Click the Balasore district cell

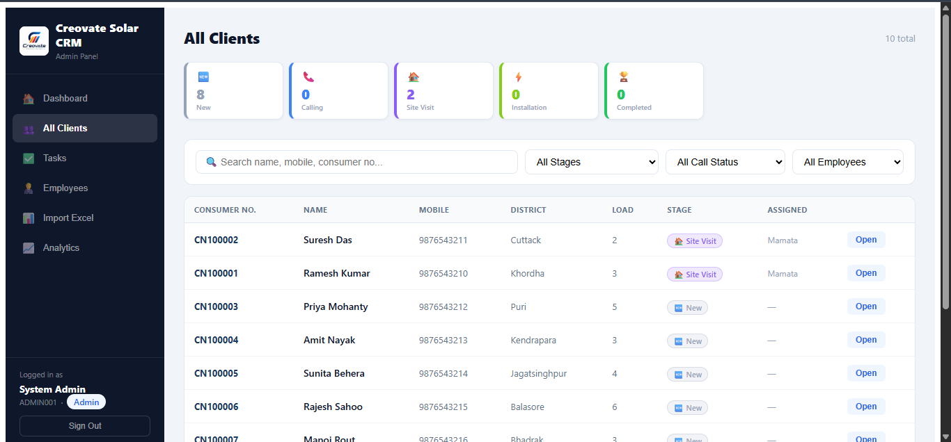pyautogui.click(x=528, y=407)
